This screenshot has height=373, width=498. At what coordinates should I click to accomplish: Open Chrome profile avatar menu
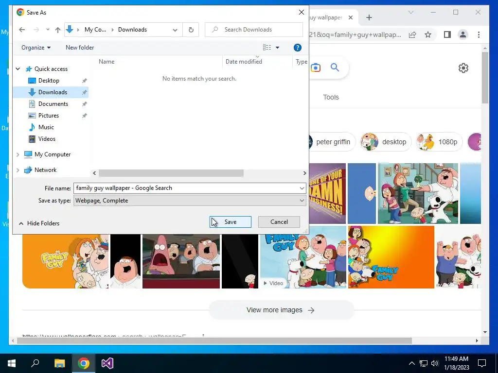[x=463, y=34]
